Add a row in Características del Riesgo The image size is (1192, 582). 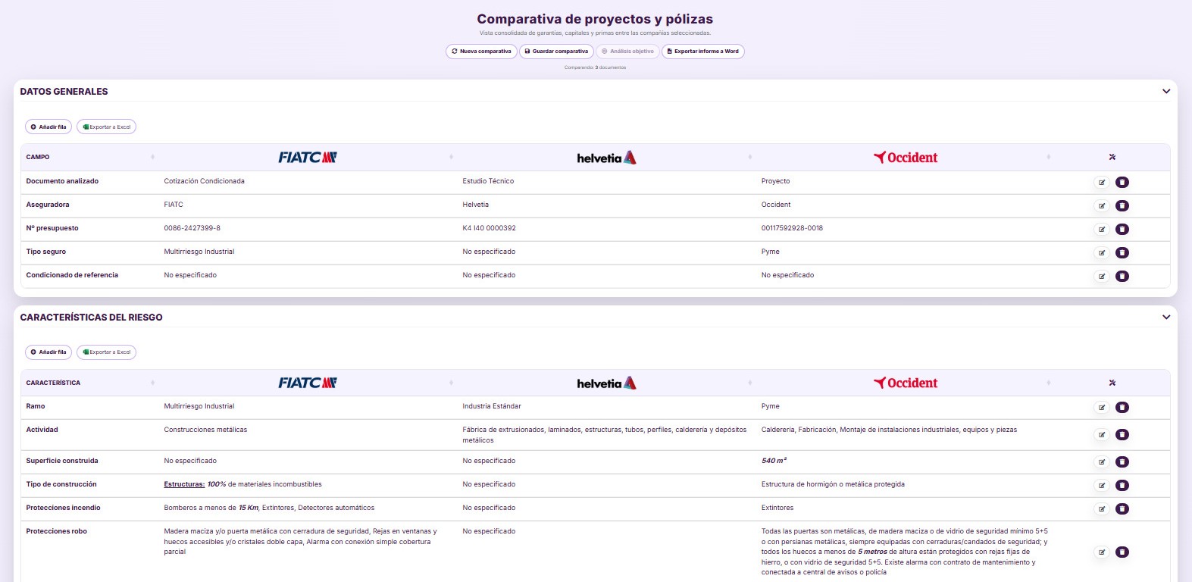coord(48,352)
